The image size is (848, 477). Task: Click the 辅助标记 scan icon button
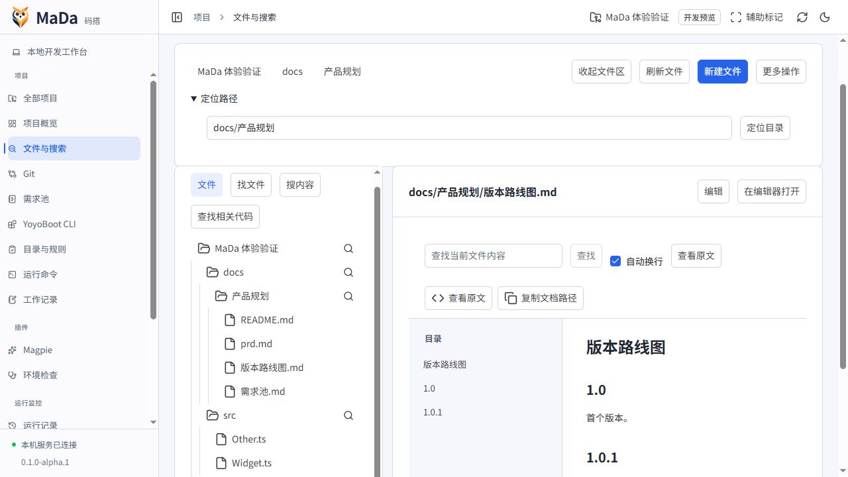tap(756, 17)
